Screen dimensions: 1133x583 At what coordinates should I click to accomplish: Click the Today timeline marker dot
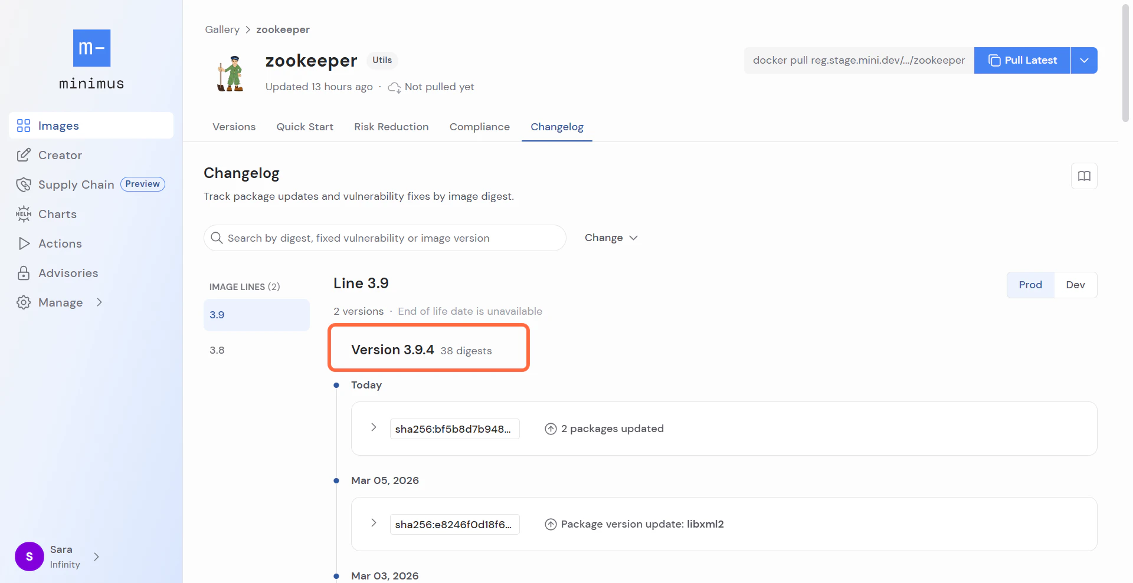(x=336, y=386)
